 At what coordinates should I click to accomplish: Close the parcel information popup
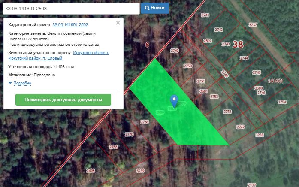point(118,23)
